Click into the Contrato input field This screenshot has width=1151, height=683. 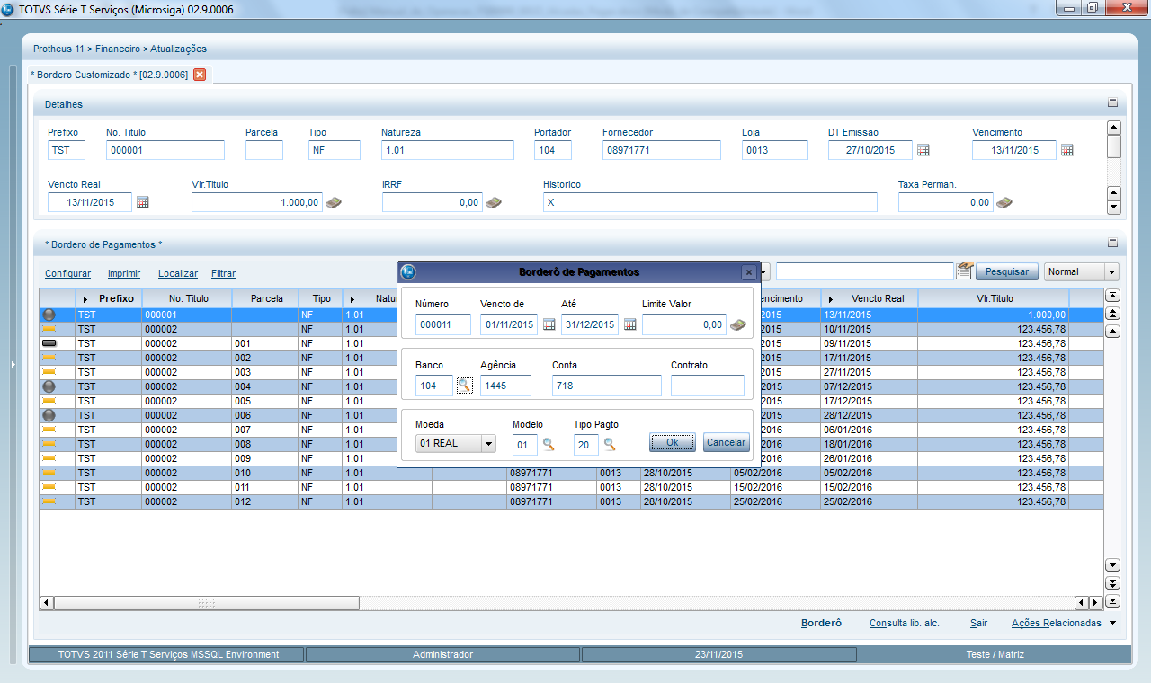click(707, 386)
